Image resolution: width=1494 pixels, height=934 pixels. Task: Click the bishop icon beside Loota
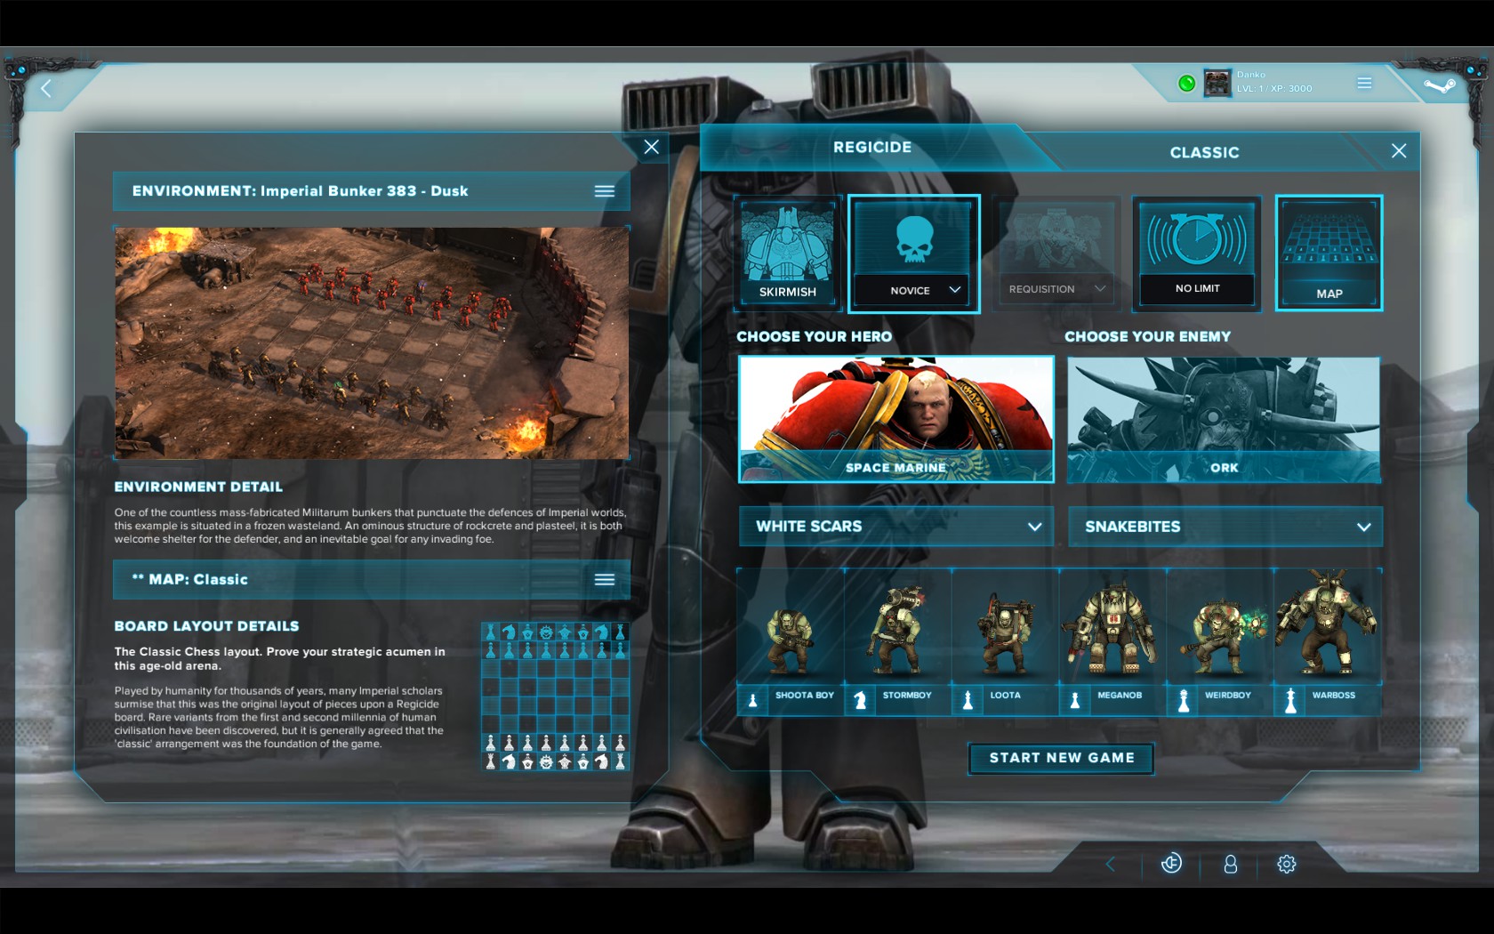[x=968, y=700]
